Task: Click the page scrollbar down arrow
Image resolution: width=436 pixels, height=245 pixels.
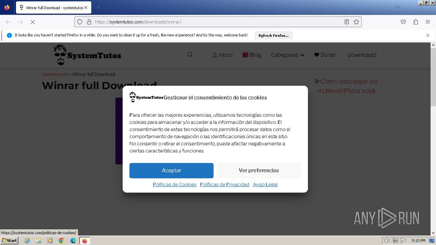Action: tap(433, 233)
